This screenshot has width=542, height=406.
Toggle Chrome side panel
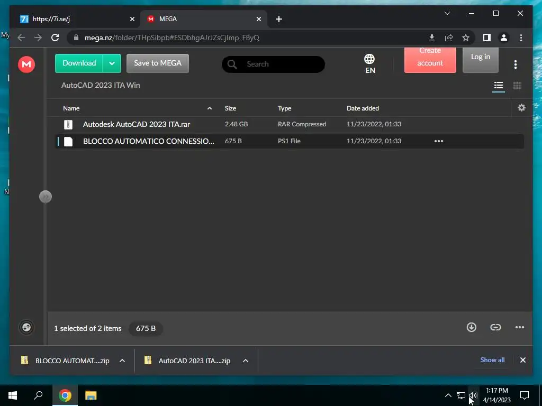(x=487, y=38)
